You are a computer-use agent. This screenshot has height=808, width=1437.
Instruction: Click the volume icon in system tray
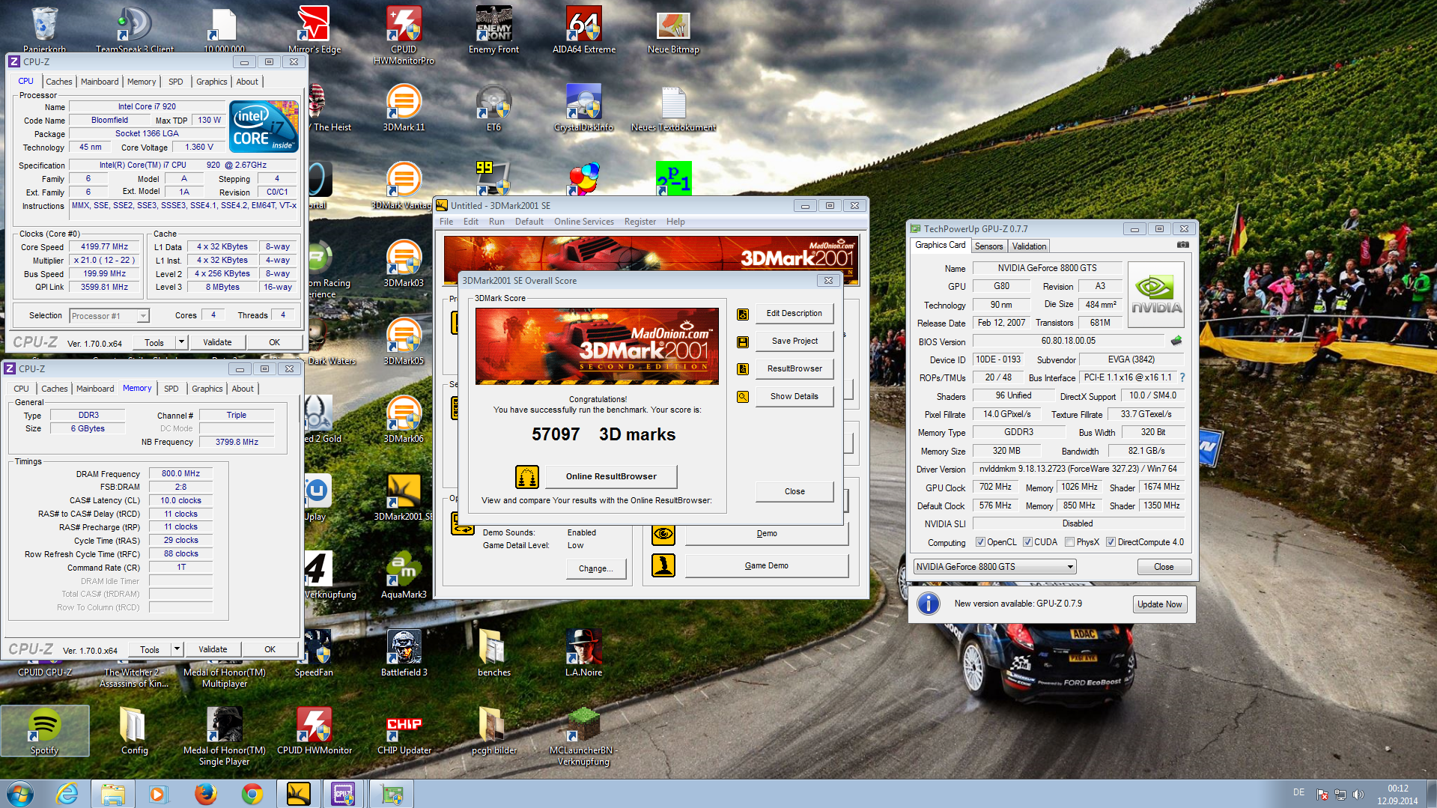coord(1358,795)
